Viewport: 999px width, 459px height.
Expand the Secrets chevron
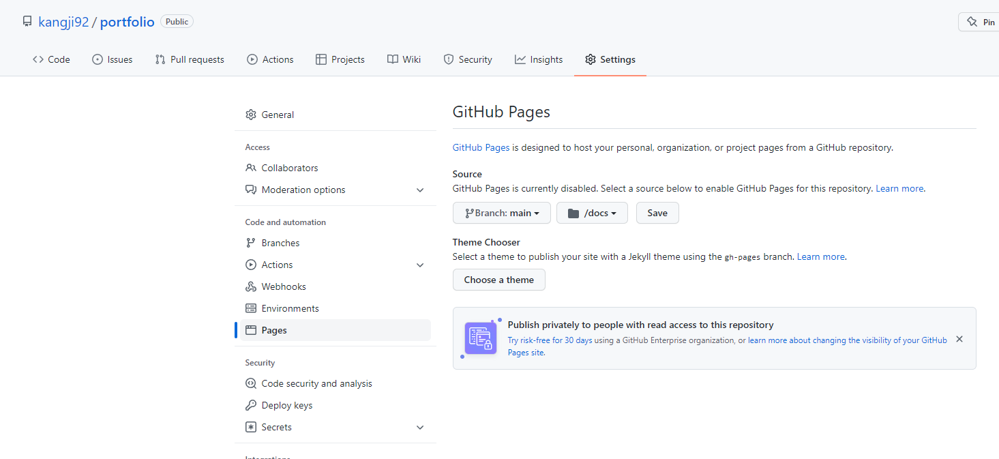420,427
